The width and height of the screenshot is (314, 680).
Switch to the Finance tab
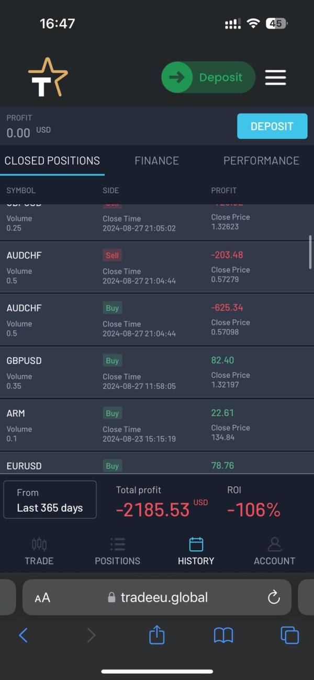pos(156,161)
